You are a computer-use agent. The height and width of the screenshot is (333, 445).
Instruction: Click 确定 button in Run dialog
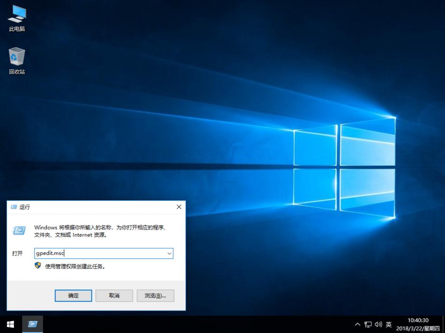point(73,296)
